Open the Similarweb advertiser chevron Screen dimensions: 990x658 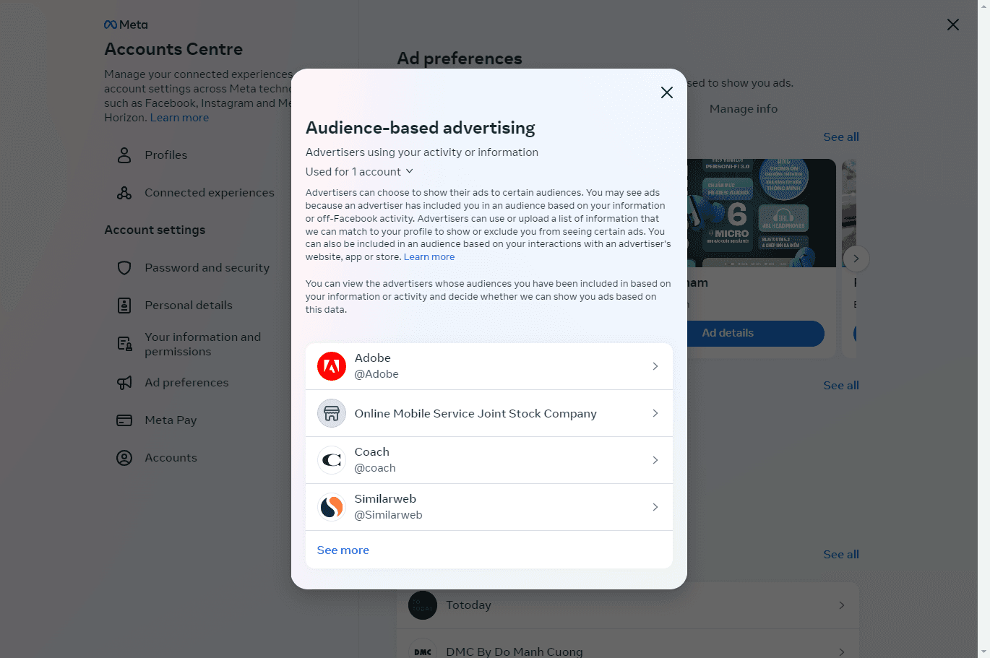coord(655,507)
